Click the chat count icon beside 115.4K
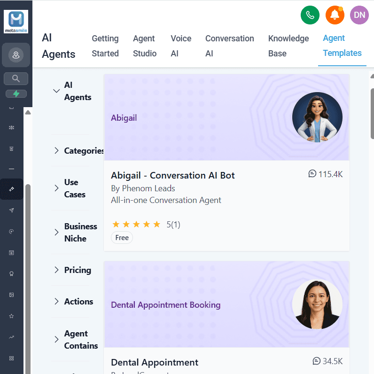 point(312,174)
